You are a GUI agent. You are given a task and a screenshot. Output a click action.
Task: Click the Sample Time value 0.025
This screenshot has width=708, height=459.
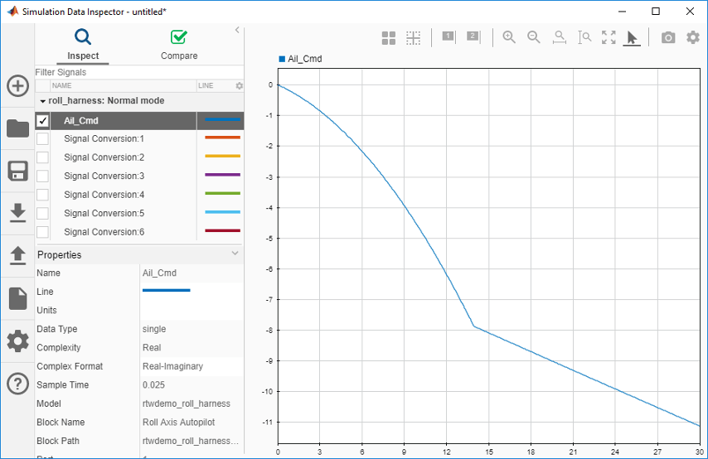point(153,385)
